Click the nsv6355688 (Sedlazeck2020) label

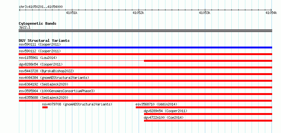(x=44, y=98)
